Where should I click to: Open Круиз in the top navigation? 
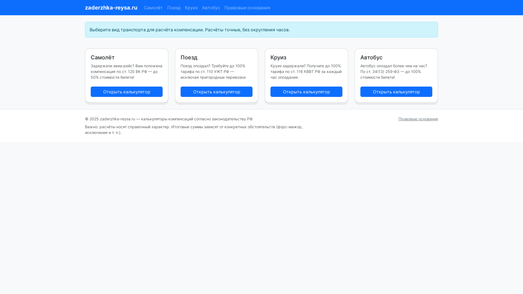[x=191, y=8]
